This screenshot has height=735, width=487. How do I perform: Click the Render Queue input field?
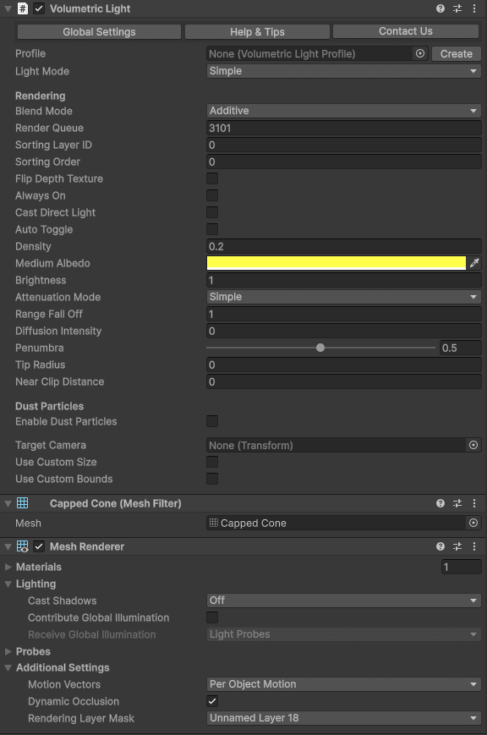(x=343, y=127)
